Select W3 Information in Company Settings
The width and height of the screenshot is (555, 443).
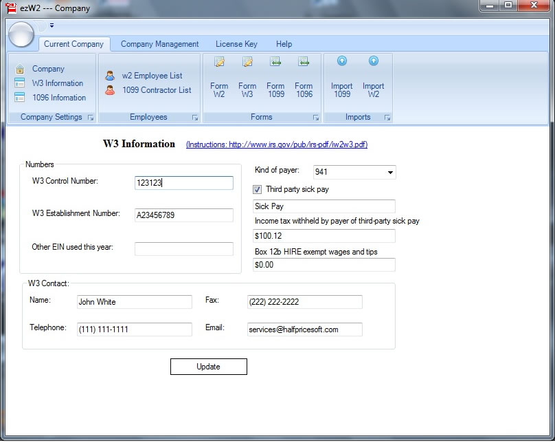57,83
